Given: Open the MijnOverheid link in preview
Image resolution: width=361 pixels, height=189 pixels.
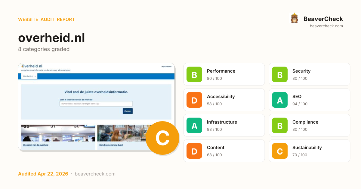Looking at the screenshot, I should 166,66.
